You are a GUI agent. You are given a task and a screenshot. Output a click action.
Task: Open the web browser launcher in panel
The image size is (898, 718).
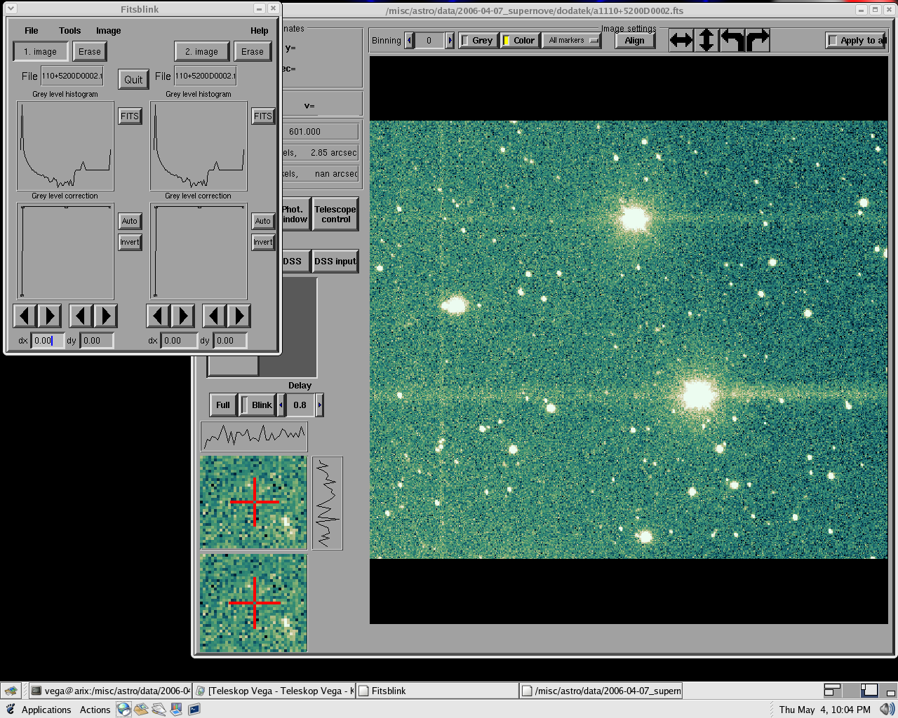click(123, 710)
